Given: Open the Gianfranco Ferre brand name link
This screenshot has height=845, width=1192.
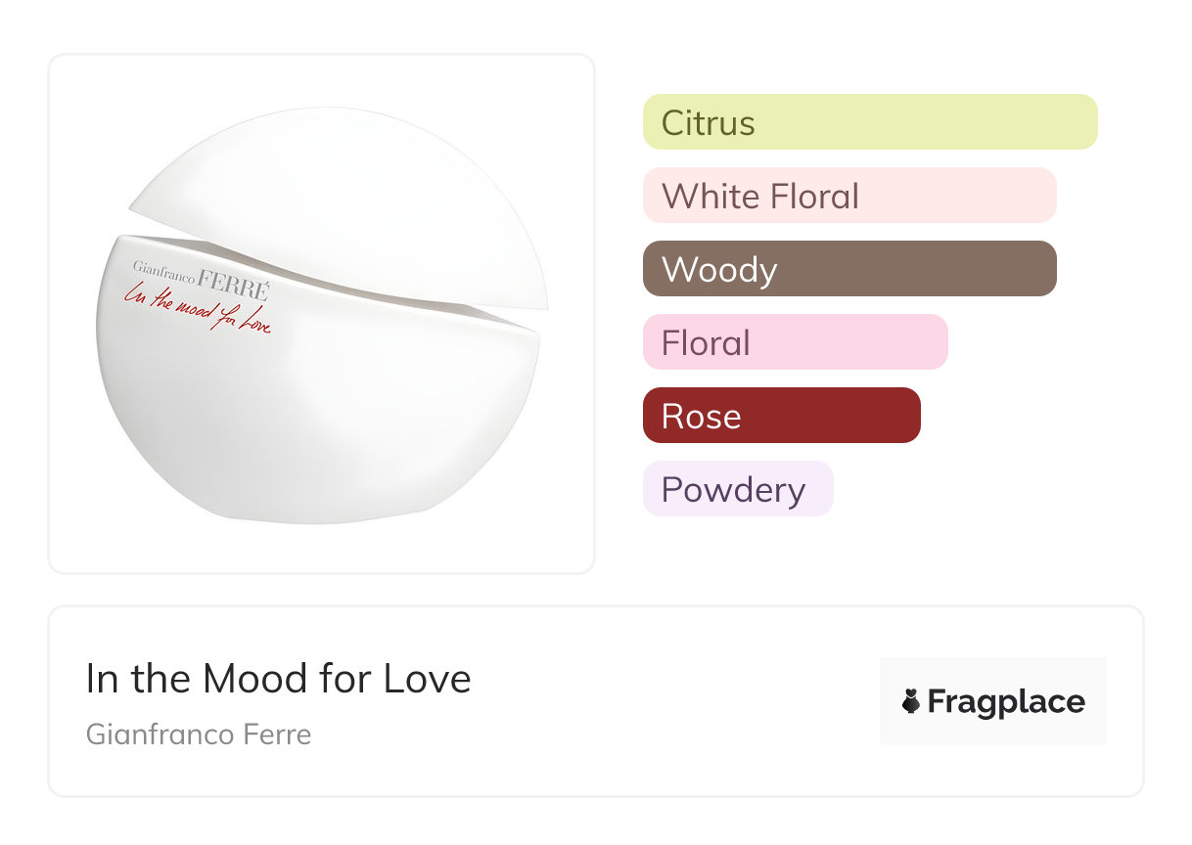Looking at the screenshot, I should pyautogui.click(x=199, y=734).
